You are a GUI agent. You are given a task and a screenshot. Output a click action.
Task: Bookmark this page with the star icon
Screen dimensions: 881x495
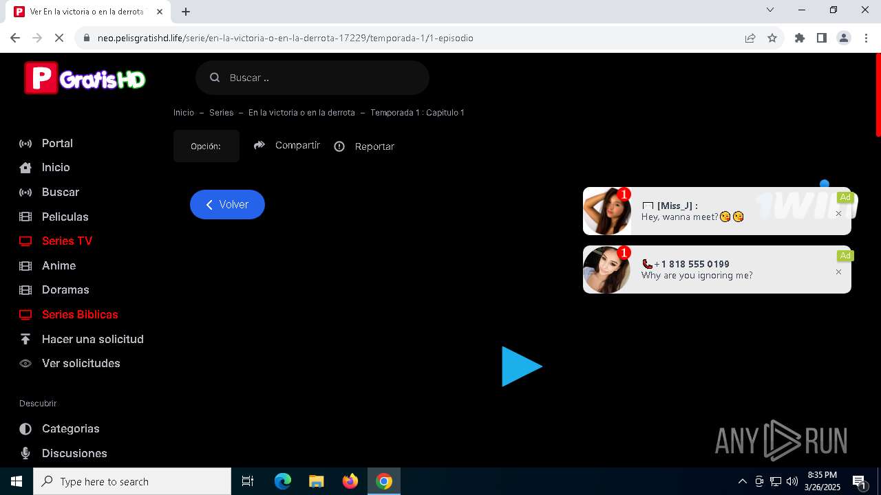[x=772, y=38]
